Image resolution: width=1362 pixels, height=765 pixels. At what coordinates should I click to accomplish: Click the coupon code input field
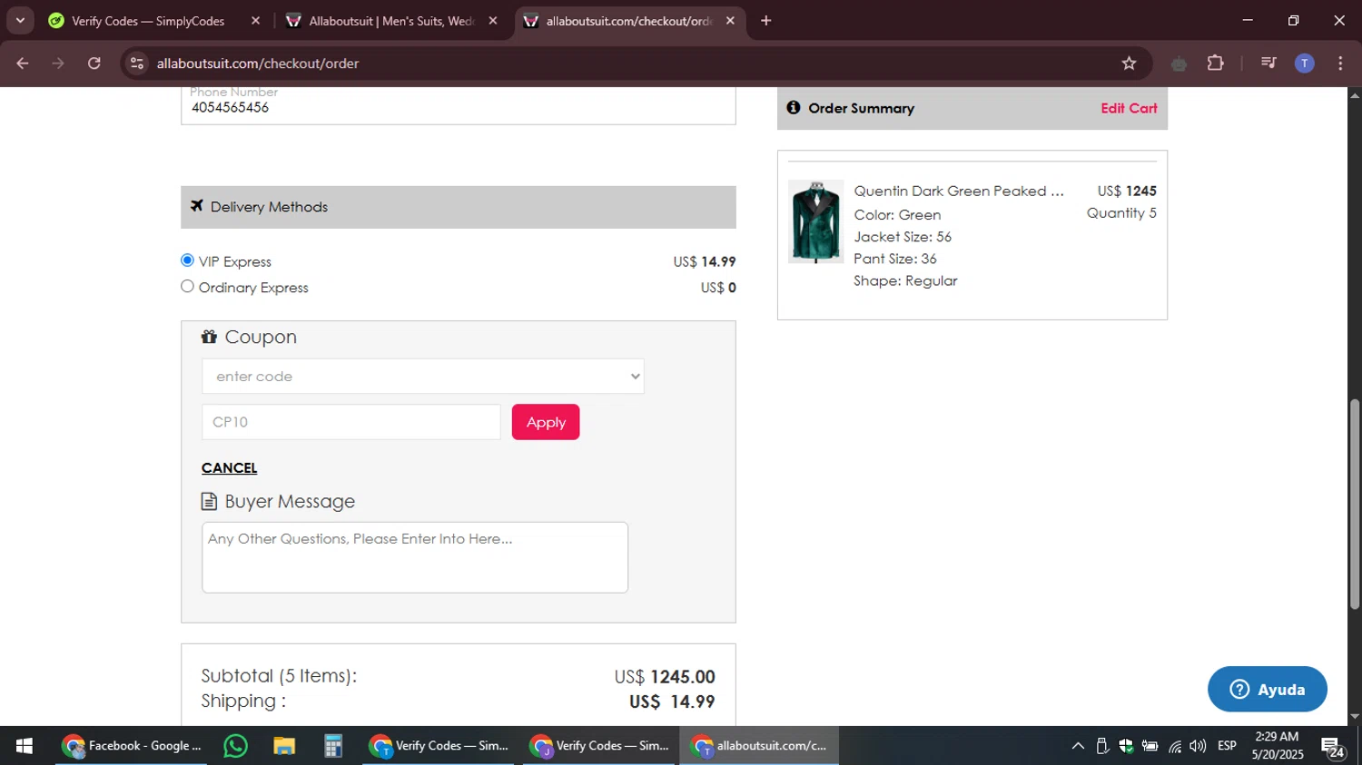click(x=350, y=422)
